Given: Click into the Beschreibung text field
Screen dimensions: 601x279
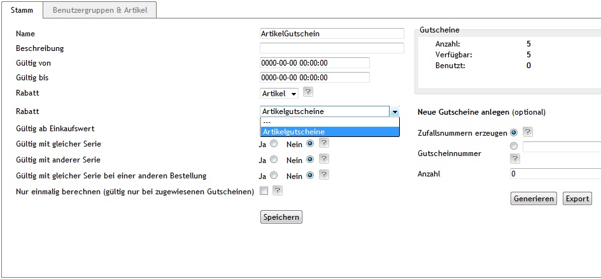Looking at the screenshot, I should (332, 48).
